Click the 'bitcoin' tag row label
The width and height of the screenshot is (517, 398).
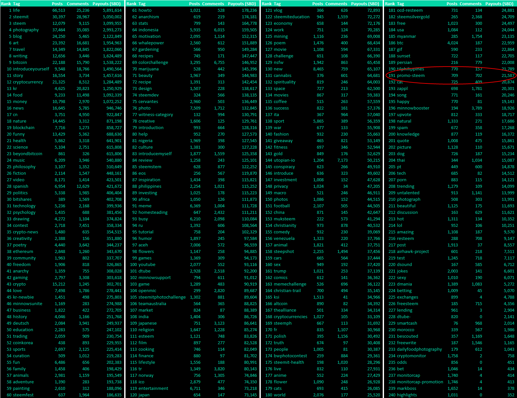pyautogui.click(x=20, y=62)
